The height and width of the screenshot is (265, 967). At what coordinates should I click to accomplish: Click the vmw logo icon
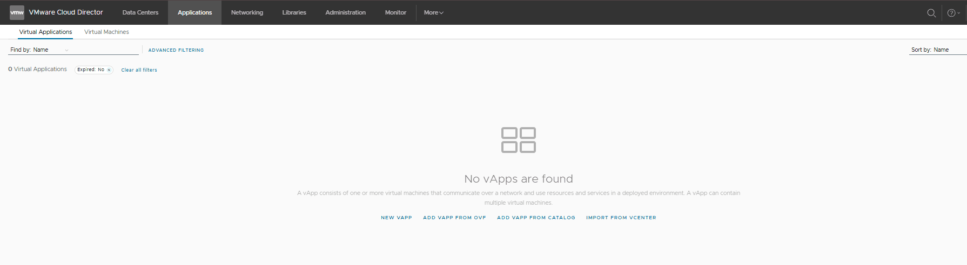[x=17, y=12]
